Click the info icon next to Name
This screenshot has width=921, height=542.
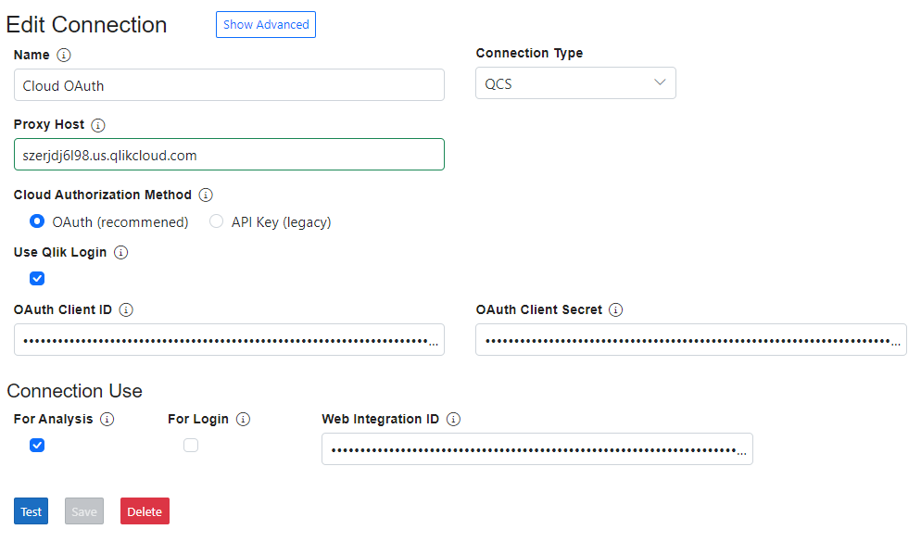pyautogui.click(x=64, y=55)
